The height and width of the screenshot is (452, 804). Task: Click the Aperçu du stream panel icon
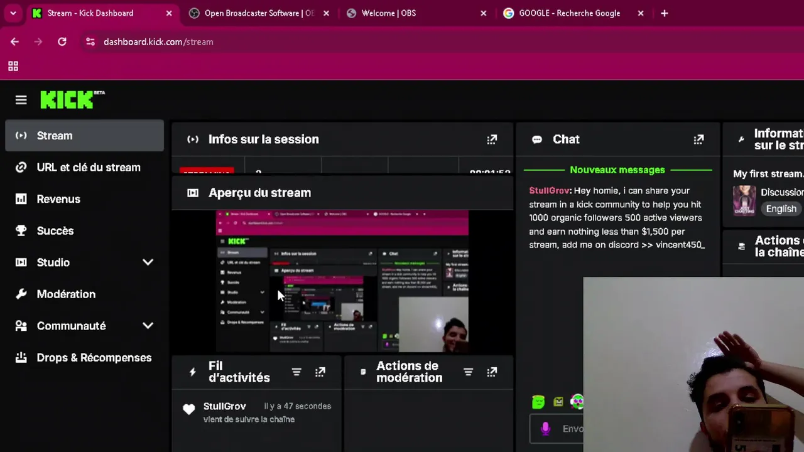pyautogui.click(x=193, y=193)
